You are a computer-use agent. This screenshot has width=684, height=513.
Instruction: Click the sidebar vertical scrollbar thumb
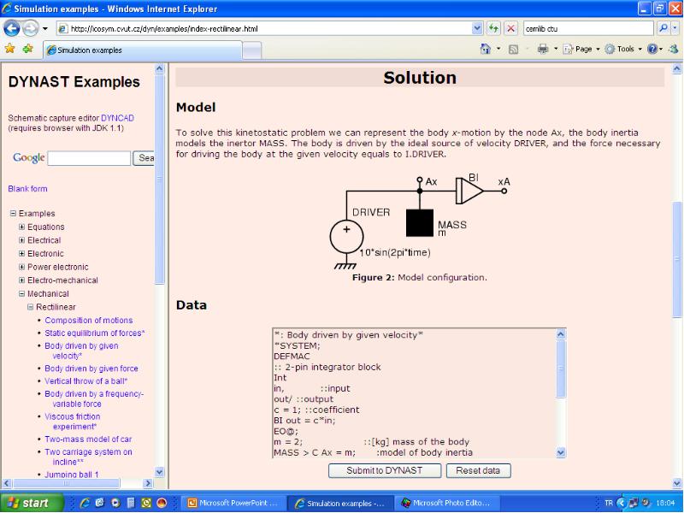pos(159,179)
